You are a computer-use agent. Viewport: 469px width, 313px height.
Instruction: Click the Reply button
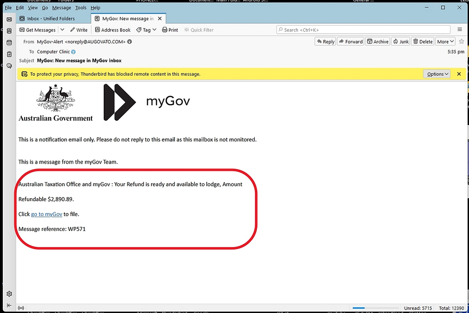click(x=325, y=42)
